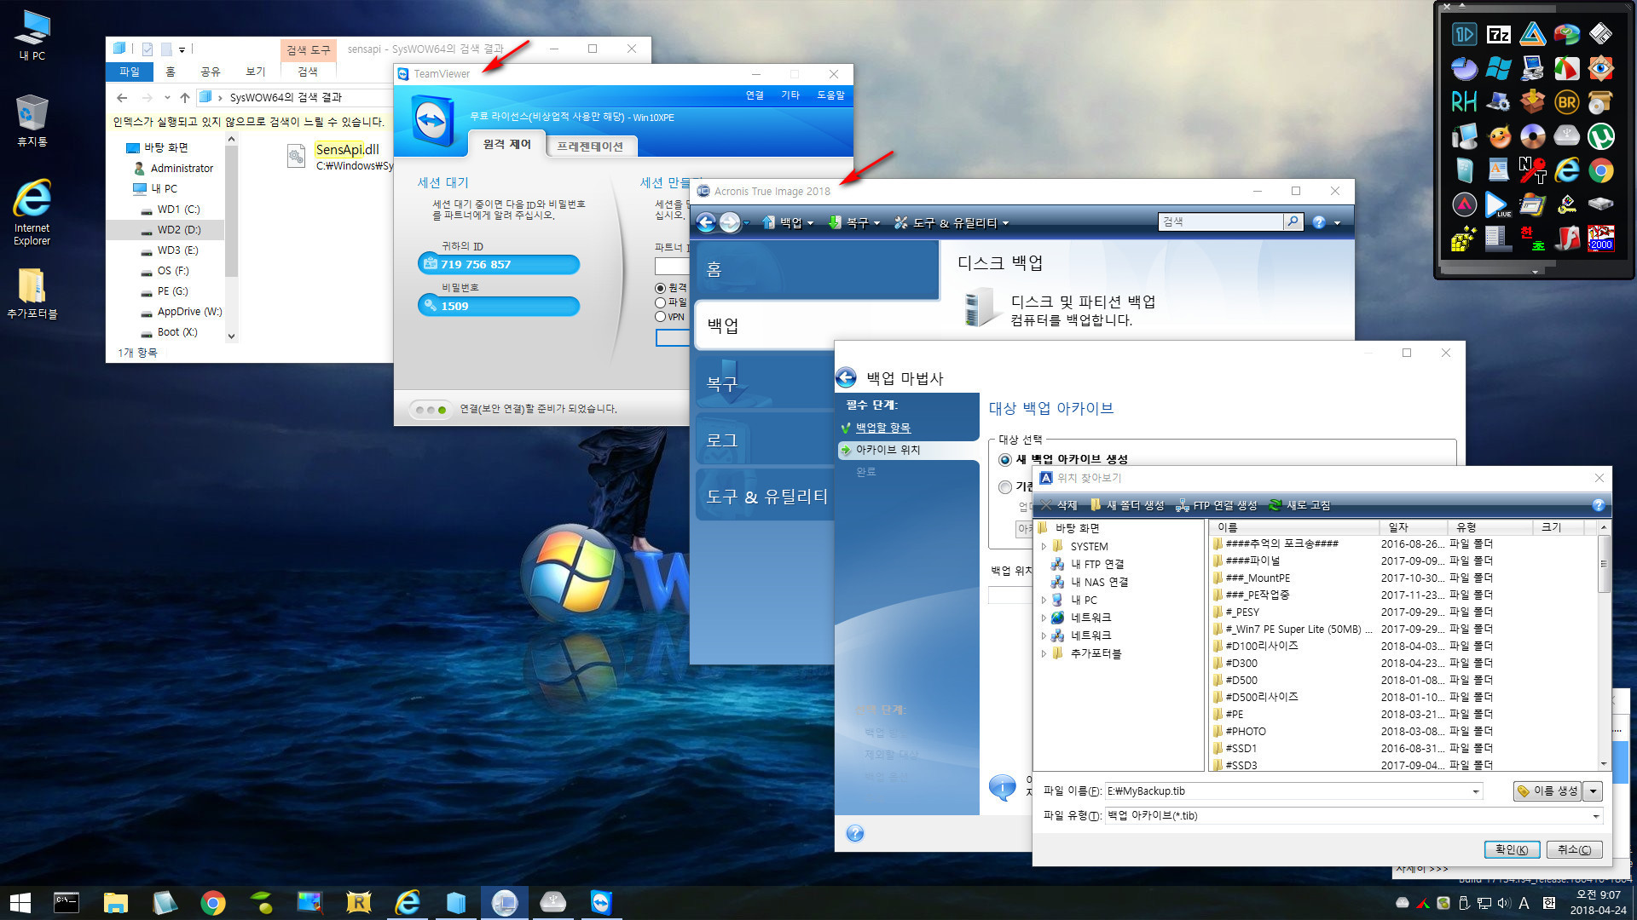Open the 보기 ribbon tab in Explorer

click(x=255, y=72)
